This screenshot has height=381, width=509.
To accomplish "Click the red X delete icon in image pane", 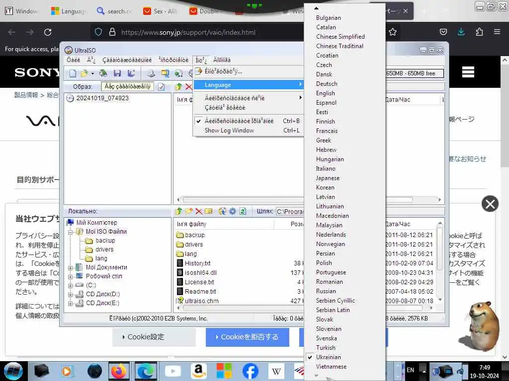I will coord(188,86).
